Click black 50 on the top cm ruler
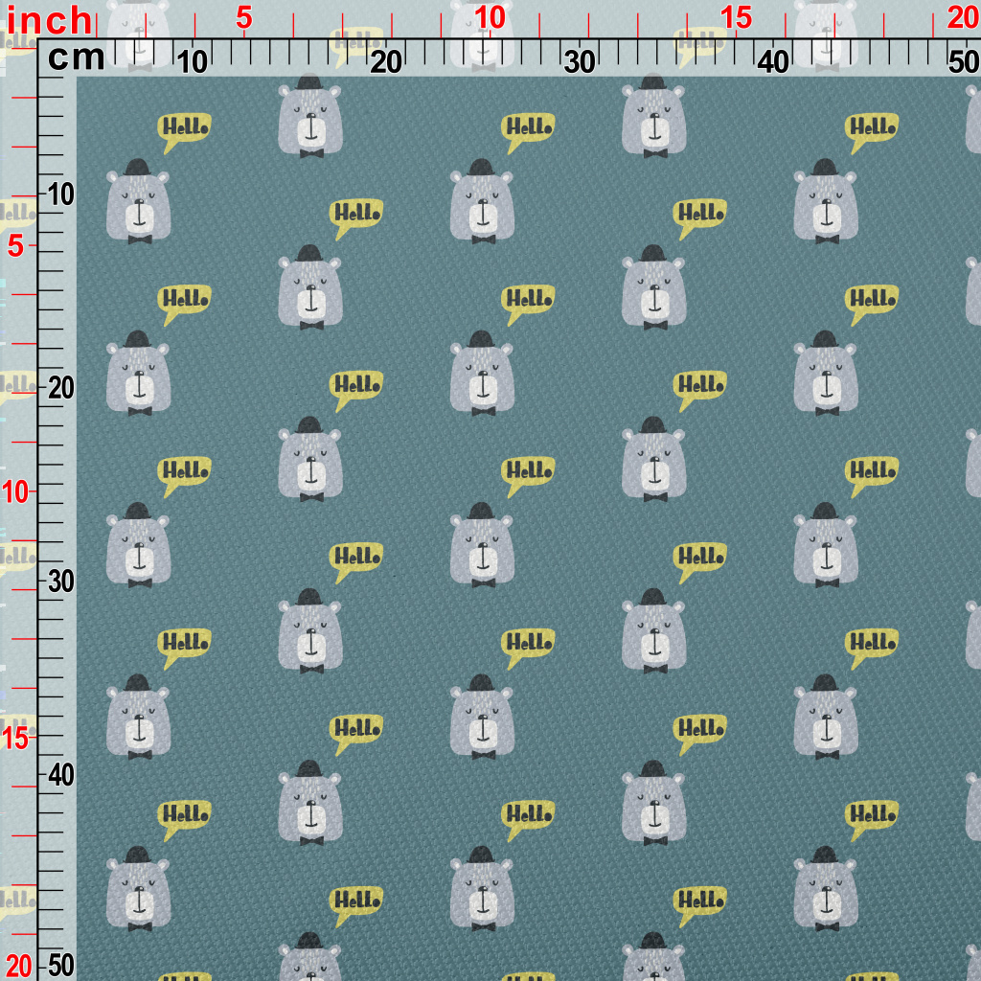 [x=963, y=62]
